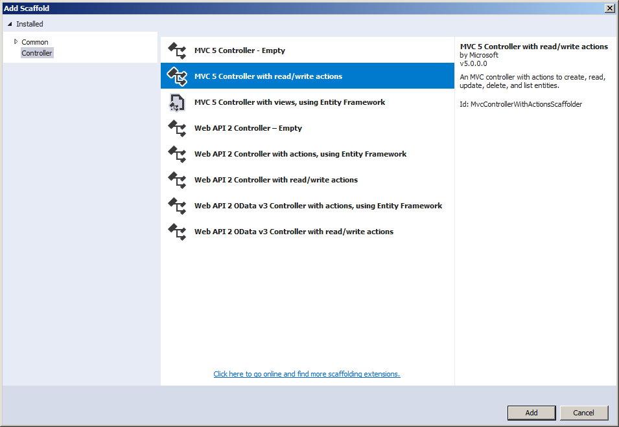Click icon for Web API 2 Controller with read/write actions
Screen dimensions: 619x427
pyautogui.click(x=177, y=180)
